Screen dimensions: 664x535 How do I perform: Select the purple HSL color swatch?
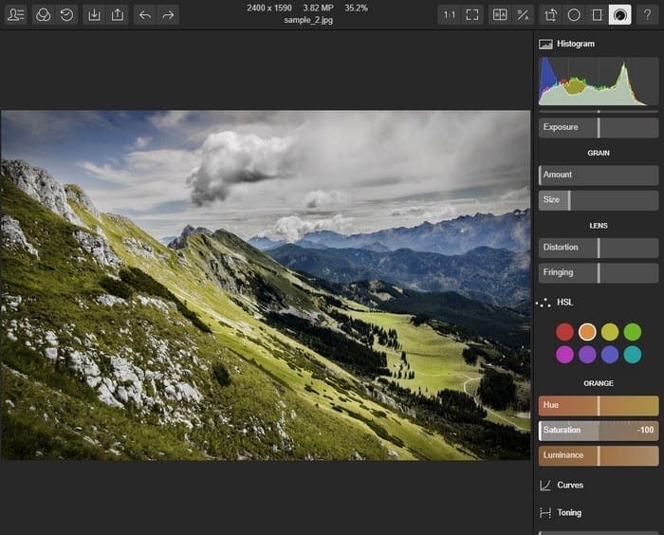587,355
